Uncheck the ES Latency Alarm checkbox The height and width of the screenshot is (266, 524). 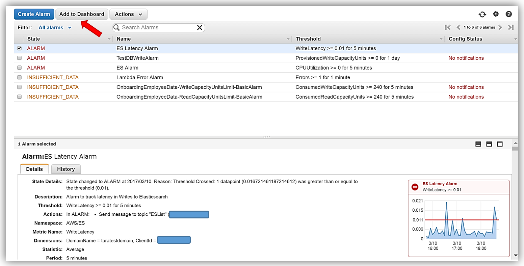point(20,48)
